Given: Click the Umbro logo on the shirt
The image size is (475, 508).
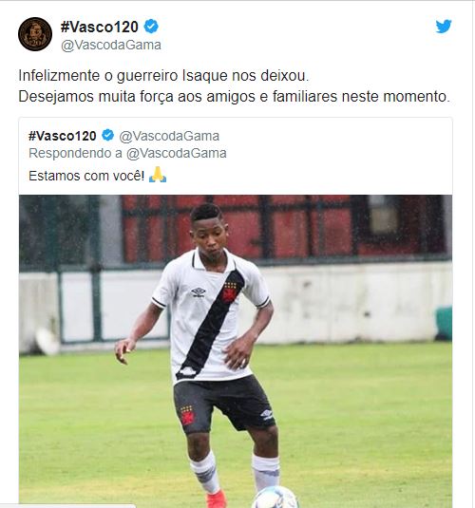Looking at the screenshot, I should coord(199,292).
